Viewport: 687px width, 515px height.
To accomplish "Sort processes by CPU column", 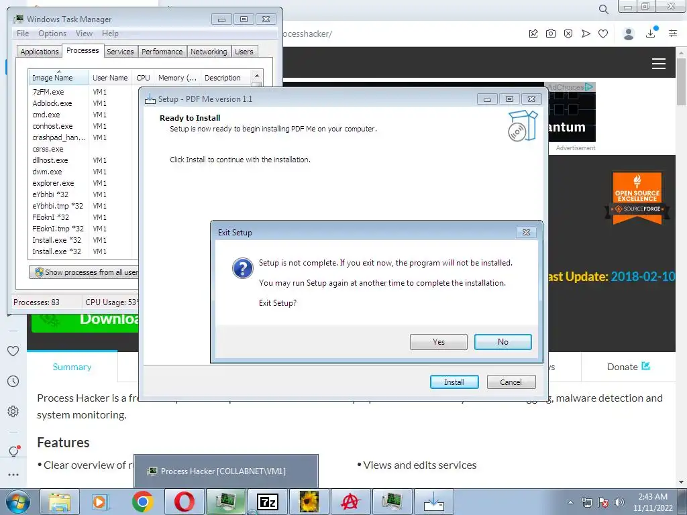I will pyautogui.click(x=143, y=78).
